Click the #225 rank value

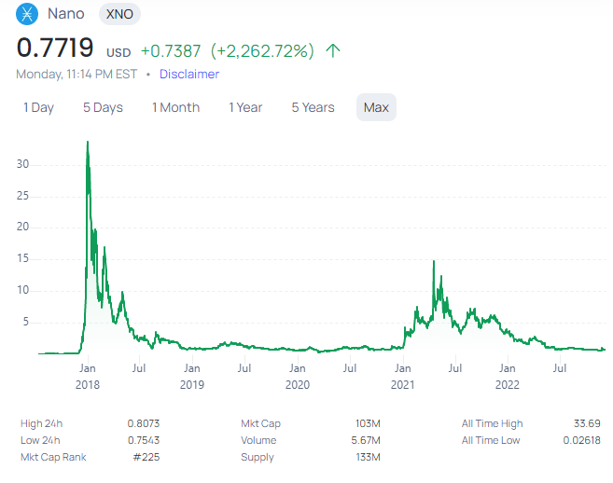pyautogui.click(x=146, y=457)
